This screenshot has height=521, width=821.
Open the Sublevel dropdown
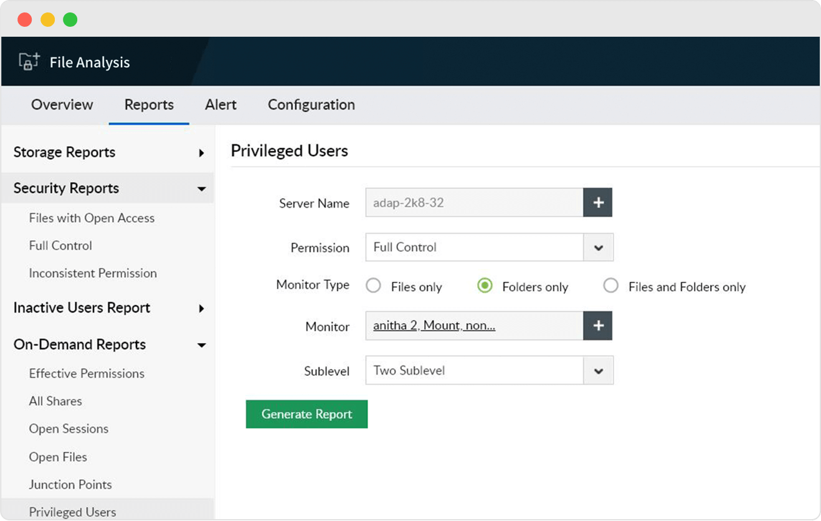tap(598, 370)
